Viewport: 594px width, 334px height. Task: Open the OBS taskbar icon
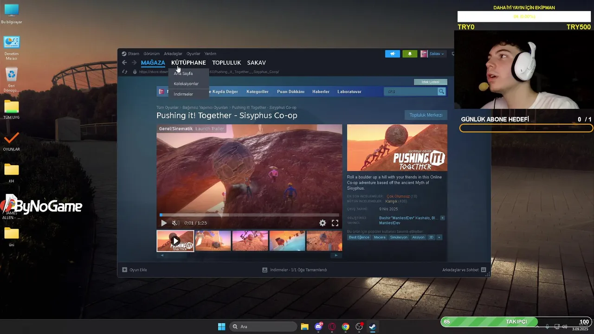click(x=359, y=327)
